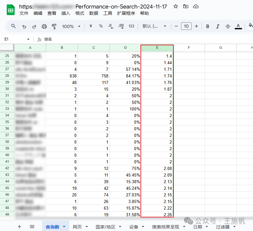
Task: Select column E header
Action: [x=157, y=48]
